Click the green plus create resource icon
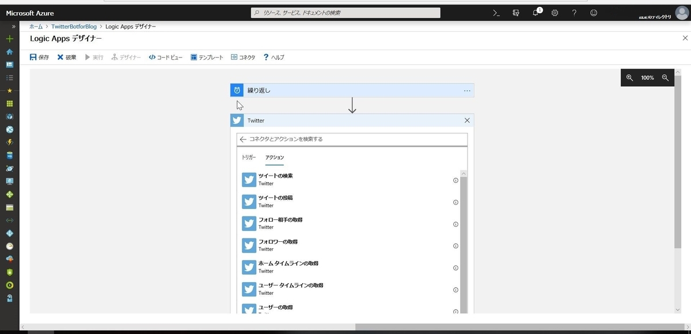The image size is (691, 334). [9, 39]
